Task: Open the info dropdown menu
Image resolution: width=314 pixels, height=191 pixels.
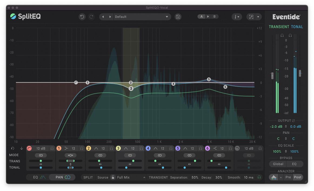Action: point(237,17)
